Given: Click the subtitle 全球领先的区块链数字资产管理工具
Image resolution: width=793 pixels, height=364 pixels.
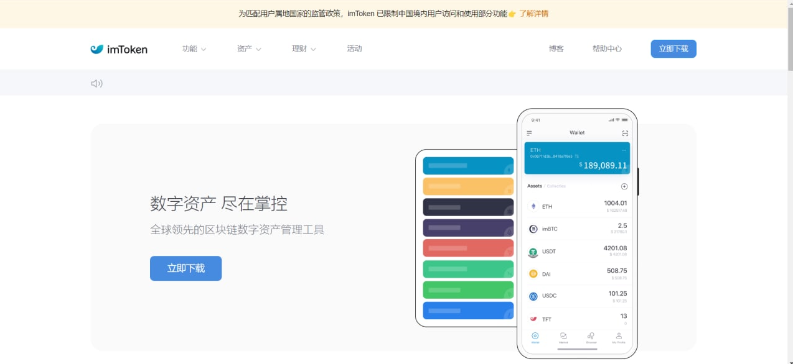Looking at the screenshot, I should (x=237, y=230).
